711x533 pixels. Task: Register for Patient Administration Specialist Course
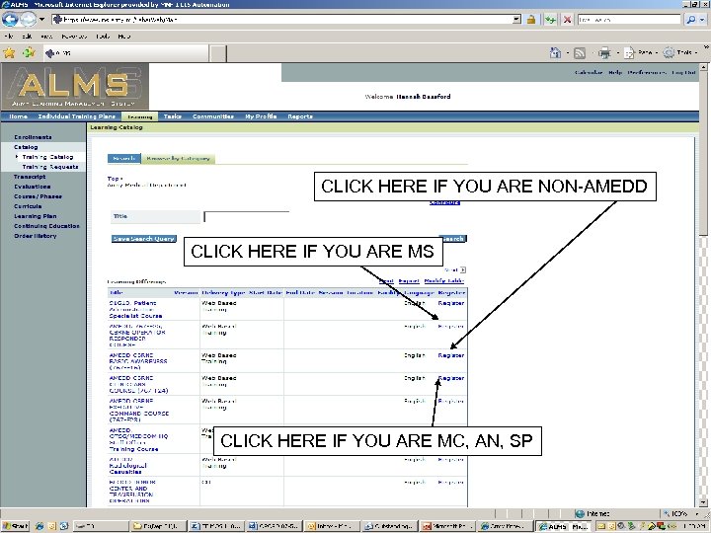[451, 303]
